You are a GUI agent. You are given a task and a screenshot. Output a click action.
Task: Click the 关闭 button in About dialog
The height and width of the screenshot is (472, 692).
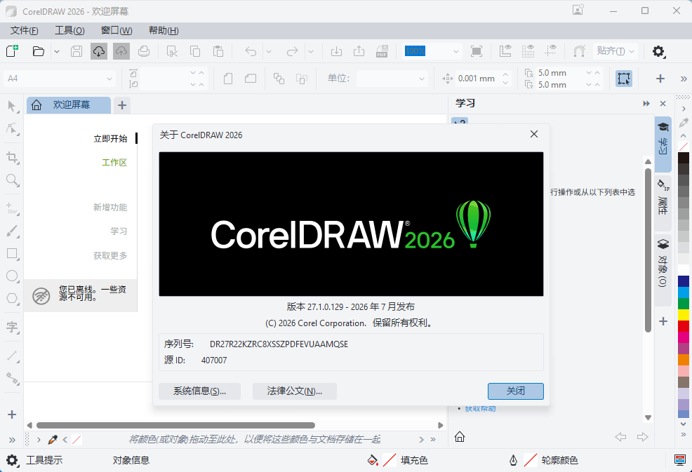pos(515,391)
